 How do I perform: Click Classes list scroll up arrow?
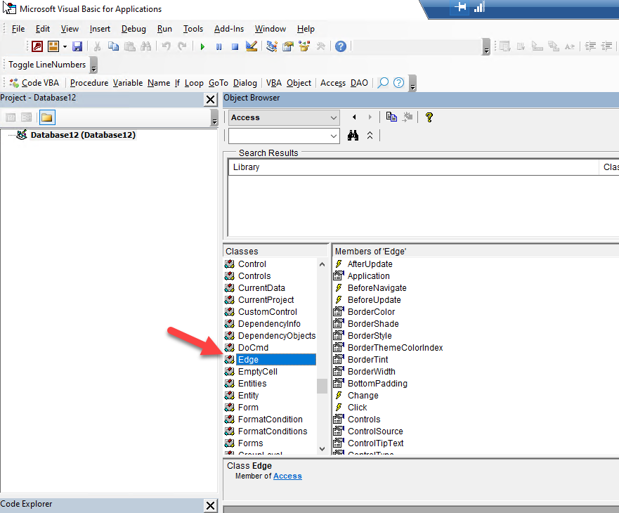[x=322, y=264]
